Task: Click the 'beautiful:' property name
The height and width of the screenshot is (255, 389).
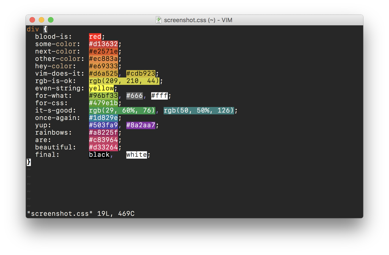Action: [55, 147]
